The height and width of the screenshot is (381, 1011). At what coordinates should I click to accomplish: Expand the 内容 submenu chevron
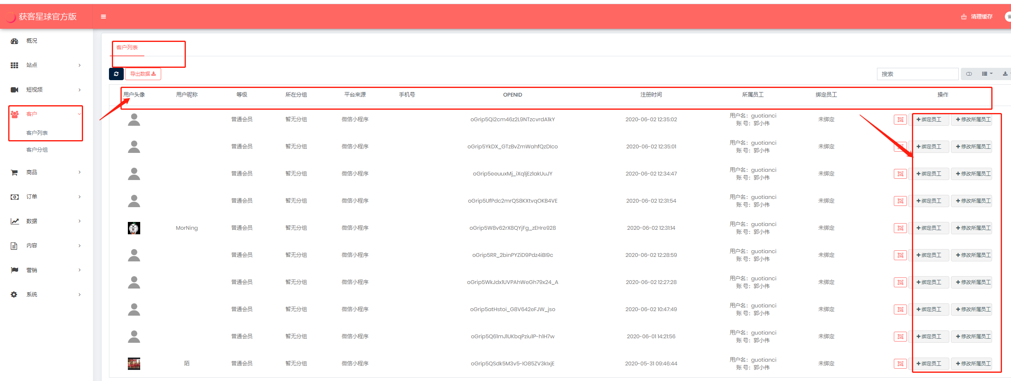click(x=80, y=246)
